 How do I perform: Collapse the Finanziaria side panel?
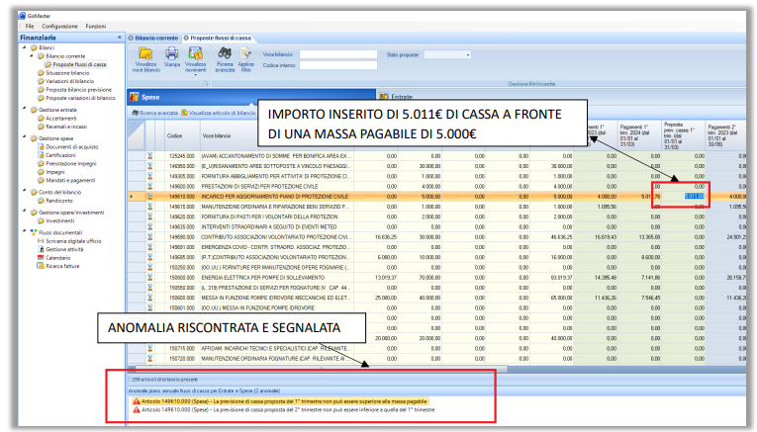click(120, 38)
